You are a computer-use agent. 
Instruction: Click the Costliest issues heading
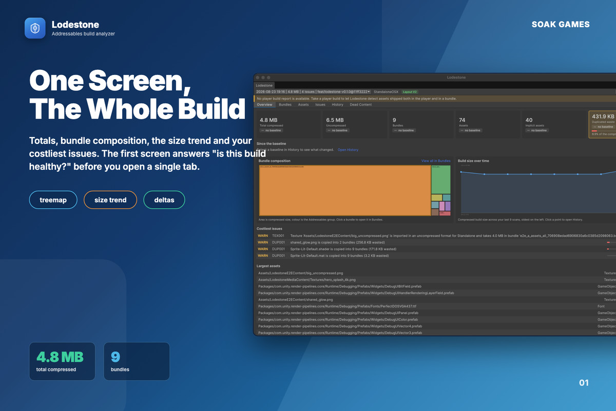pos(269,229)
